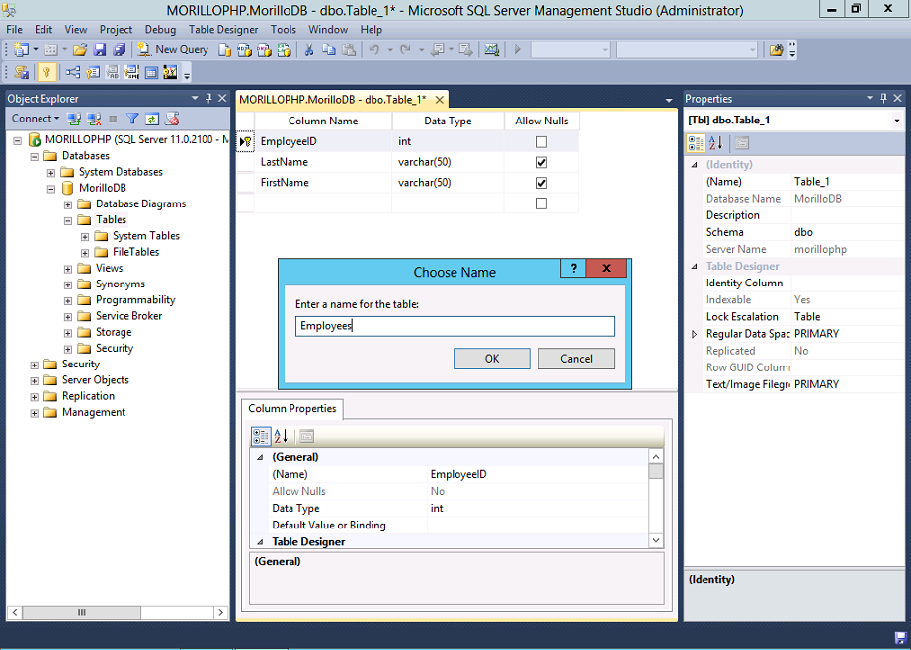Image resolution: width=911 pixels, height=650 pixels.
Task: Close the Choose Name dialog with X
Action: tap(607, 268)
